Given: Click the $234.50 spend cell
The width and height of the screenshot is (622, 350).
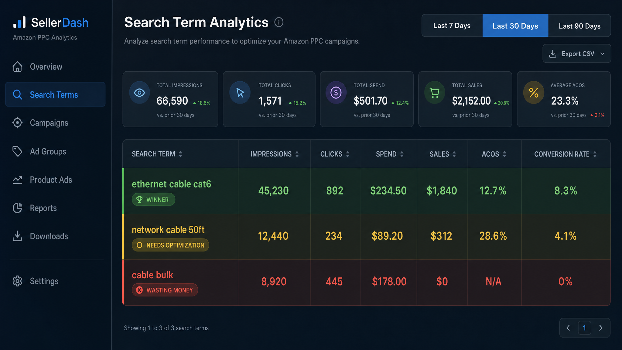Looking at the screenshot, I should tap(388, 190).
